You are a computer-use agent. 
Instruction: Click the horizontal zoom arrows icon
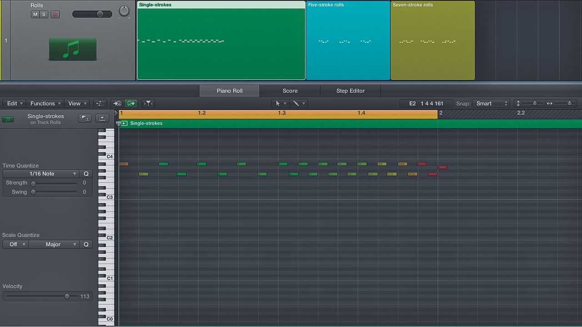click(549, 104)
